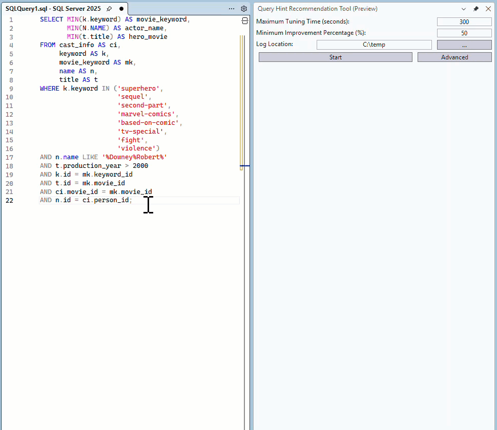Click the 'sequel' string on line 10

coord(133,97)
